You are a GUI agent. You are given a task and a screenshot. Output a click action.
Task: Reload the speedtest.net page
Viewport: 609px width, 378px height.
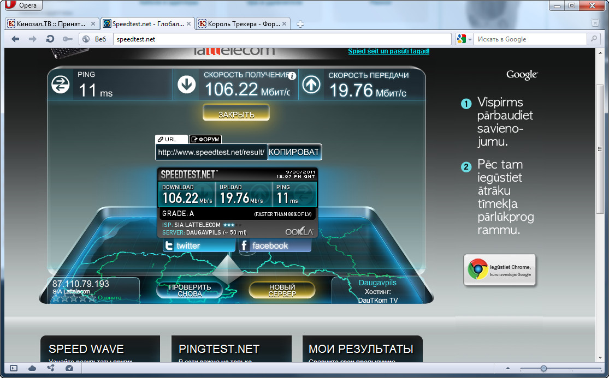click(50, 39)
